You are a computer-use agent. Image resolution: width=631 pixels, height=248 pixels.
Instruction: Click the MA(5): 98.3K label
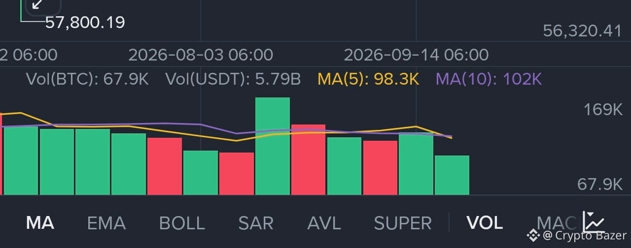click(x=368, y=79)
